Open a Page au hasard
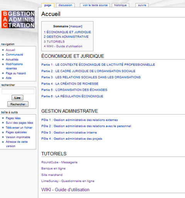The image size is (185, 198). pos(16,73)
